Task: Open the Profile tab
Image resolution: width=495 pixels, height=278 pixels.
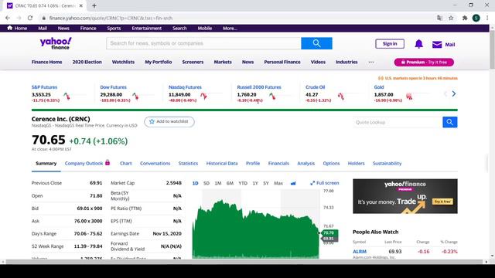Action: pyautogui.click(x=253, y=163)
